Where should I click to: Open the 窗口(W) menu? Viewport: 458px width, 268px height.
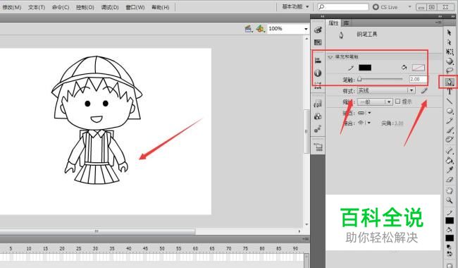(135, 7)
